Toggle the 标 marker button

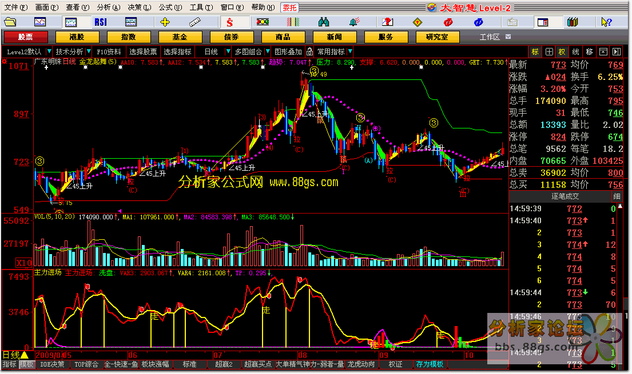click(x=535, y=51)
